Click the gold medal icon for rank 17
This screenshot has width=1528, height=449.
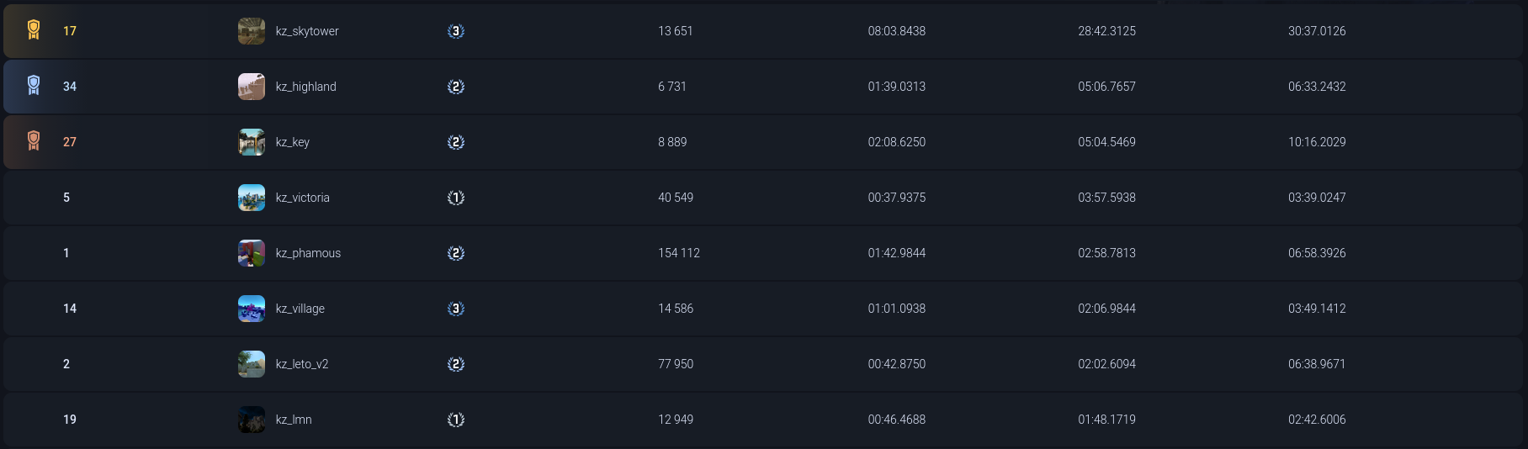[34, 31]
